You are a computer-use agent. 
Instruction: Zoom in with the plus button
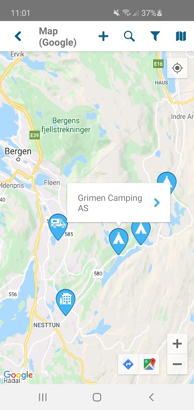click(x=177, y=344)
